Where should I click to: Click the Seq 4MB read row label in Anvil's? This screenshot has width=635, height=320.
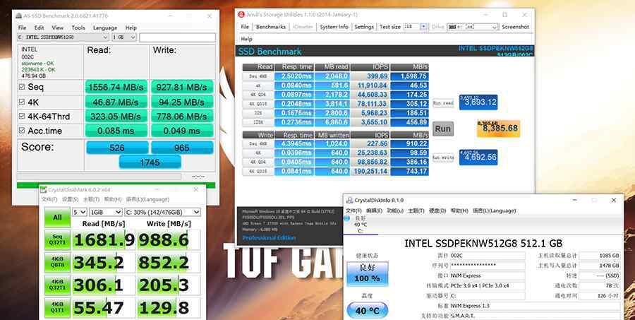(258, 76)
